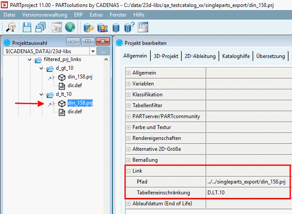Image resolution: width=292 pixels, height=214 pixels.
Task: Click the grayed synchronize document toolbar icon
Action: tap(57, 27)
